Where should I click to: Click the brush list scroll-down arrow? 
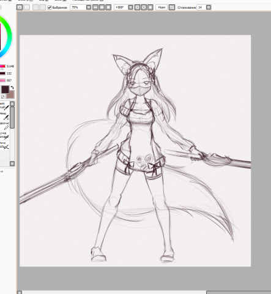12,164
